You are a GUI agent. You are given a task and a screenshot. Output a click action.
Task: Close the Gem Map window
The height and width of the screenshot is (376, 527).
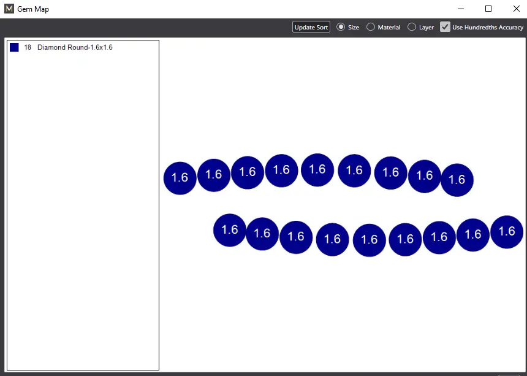pyautogui.click(x=516, y=9)
